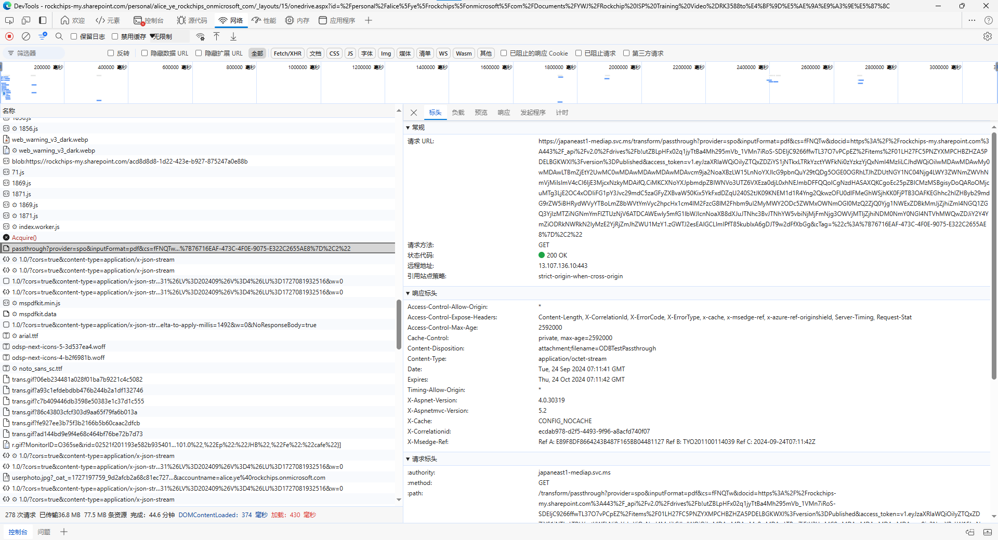Collapse the 响应标头 response headers section
998x540 pixels.
coord(408,293)
